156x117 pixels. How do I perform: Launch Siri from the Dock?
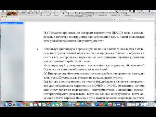[10, 104]
